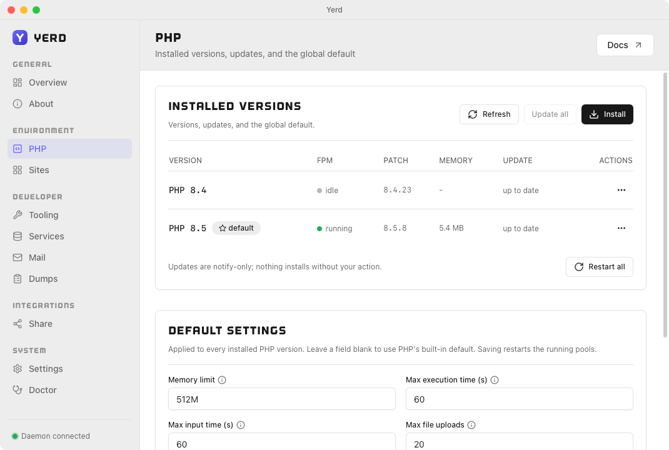669x450 pixels.
Task: Click the Memory limit field showing 512M
Action: pos(281,399)
